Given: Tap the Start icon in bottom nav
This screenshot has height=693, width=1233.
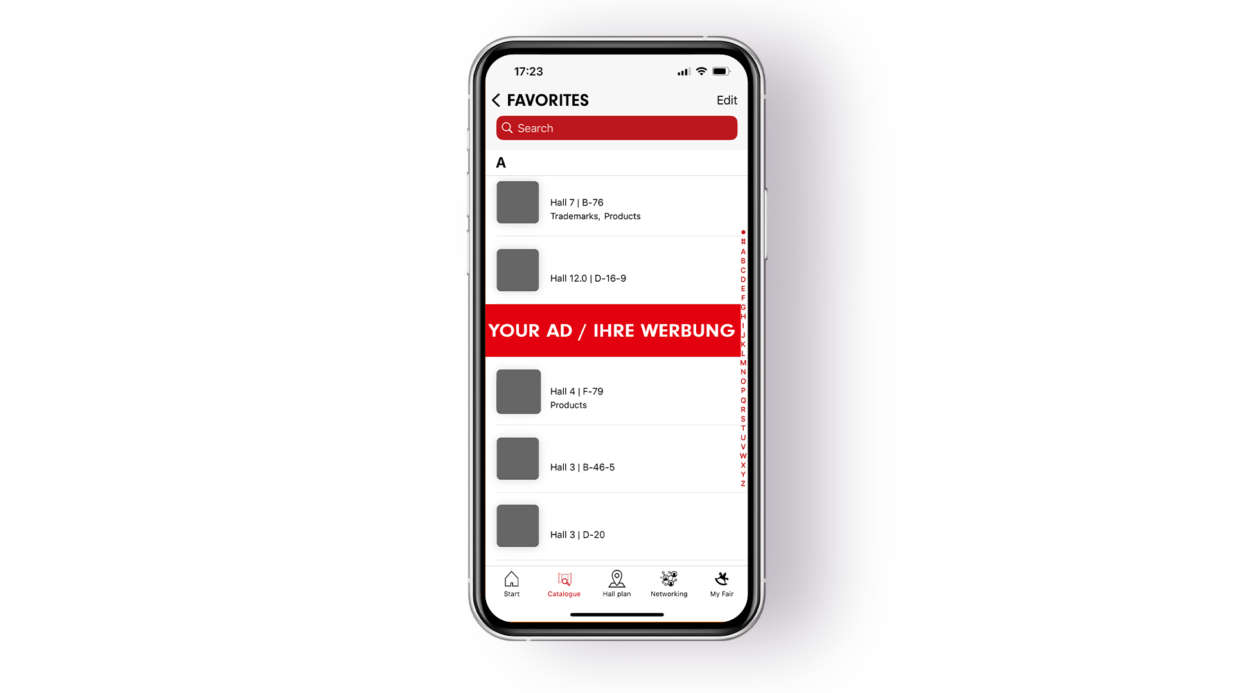Looking at the screenshot, I should [511, 582].
